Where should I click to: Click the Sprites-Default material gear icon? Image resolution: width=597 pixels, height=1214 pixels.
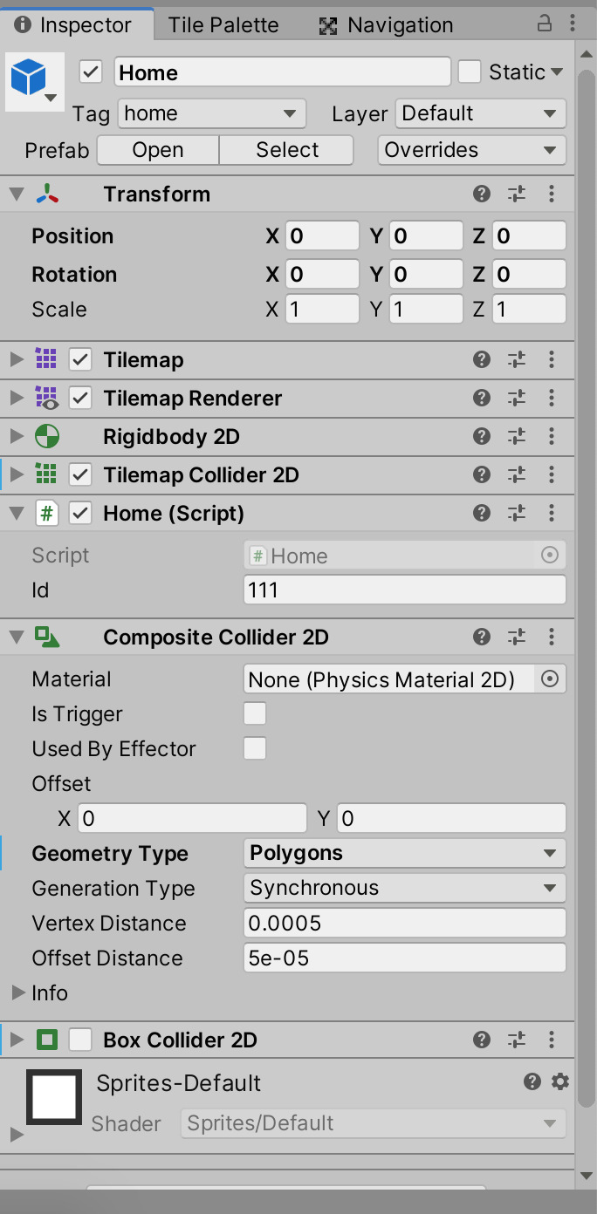point(560,1082)
